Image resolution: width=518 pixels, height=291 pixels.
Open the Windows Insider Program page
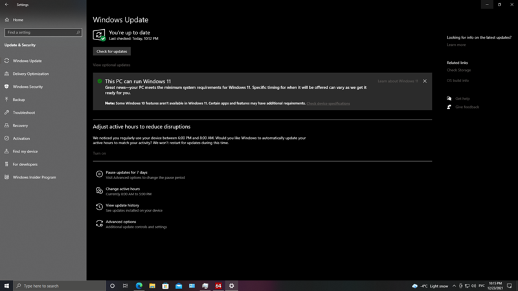34,177
